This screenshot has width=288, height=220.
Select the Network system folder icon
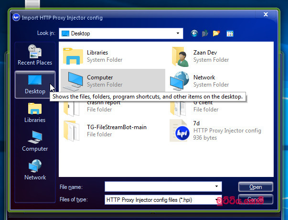[x=179, y=81]
